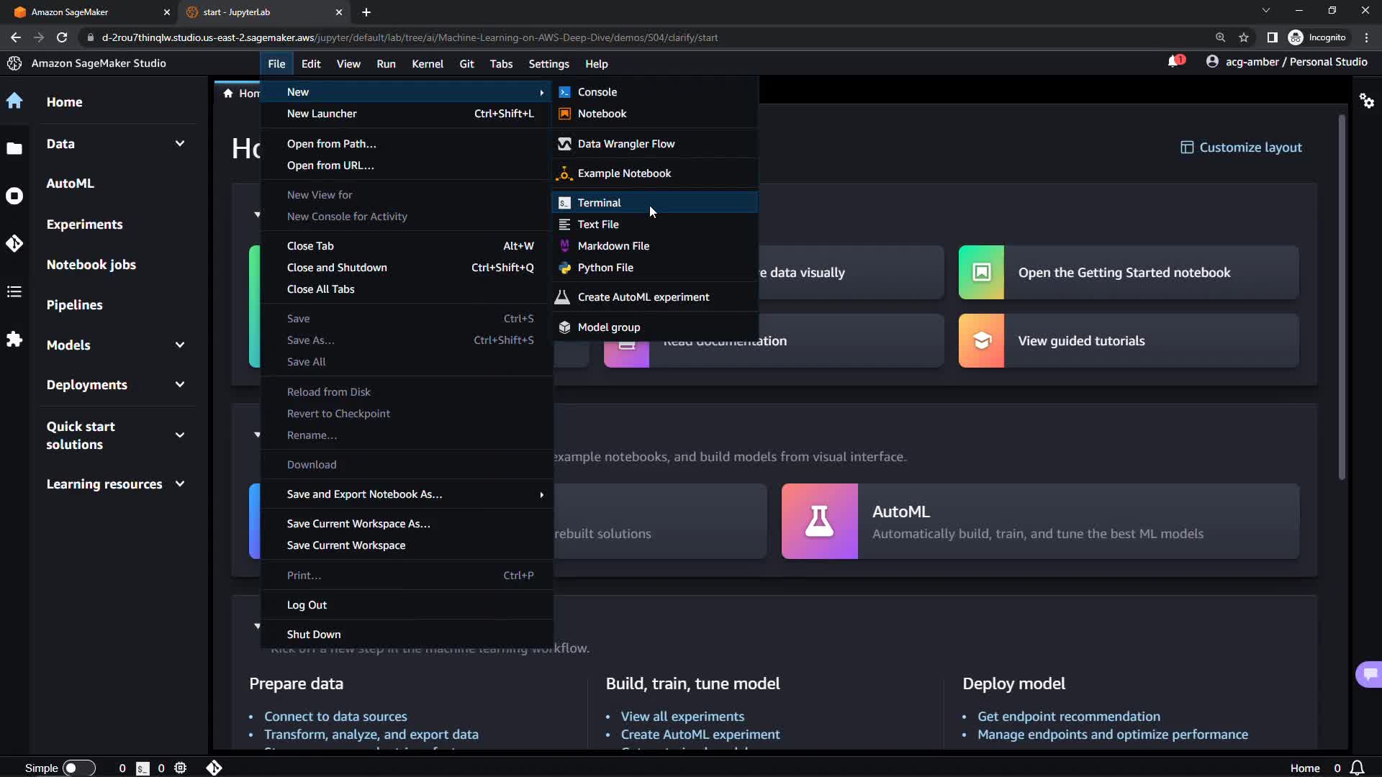Choose Markdown File in New submenu
Viewport: 1382px width, 777px height.
click(613, 246)
